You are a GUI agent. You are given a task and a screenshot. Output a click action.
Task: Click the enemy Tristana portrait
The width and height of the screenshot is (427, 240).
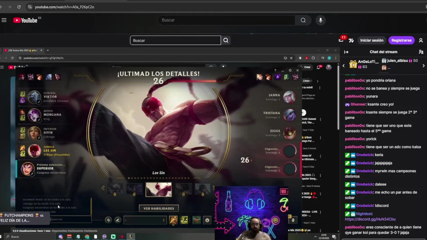[x=289, y=115]
